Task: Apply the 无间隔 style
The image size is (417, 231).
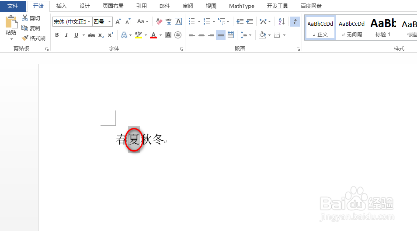Action: (351, 28)
